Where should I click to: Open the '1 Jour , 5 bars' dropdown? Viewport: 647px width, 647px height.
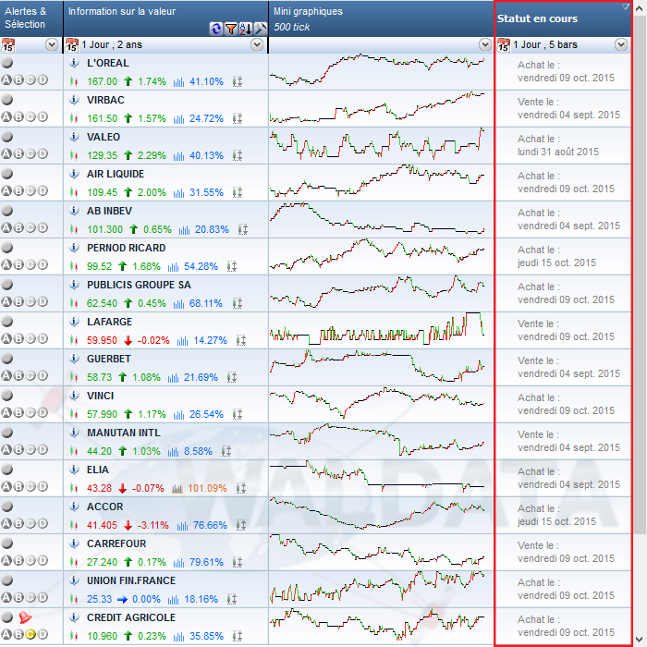point(621,44)
